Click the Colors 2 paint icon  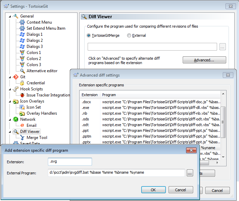tap(22, 59)
